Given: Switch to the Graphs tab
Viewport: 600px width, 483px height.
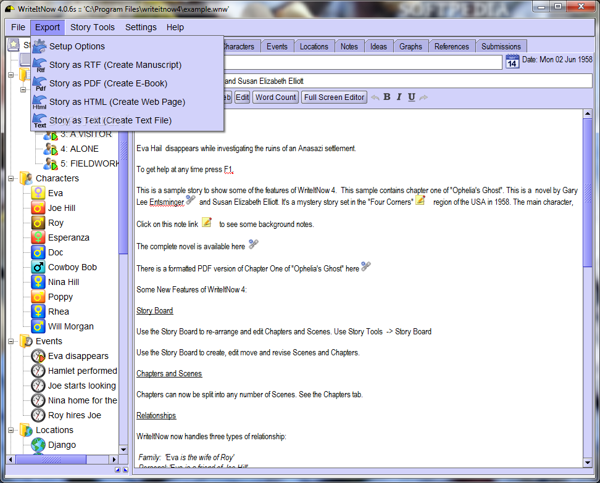Looking at the screenshot, I should (410, 46).
